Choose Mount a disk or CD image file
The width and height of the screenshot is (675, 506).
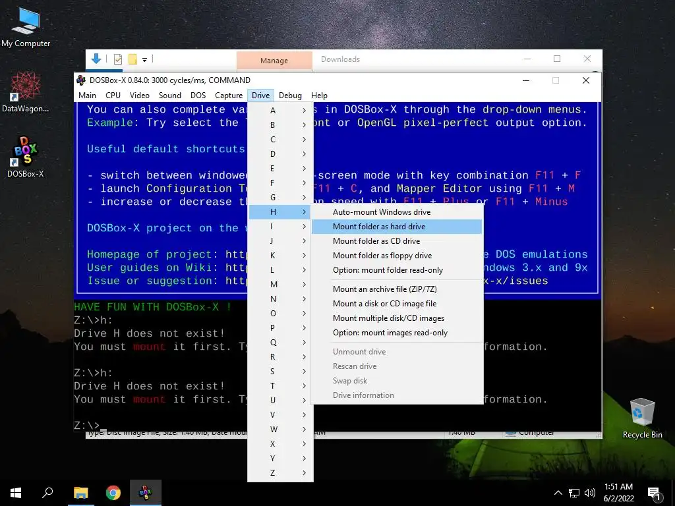[396, 304]
